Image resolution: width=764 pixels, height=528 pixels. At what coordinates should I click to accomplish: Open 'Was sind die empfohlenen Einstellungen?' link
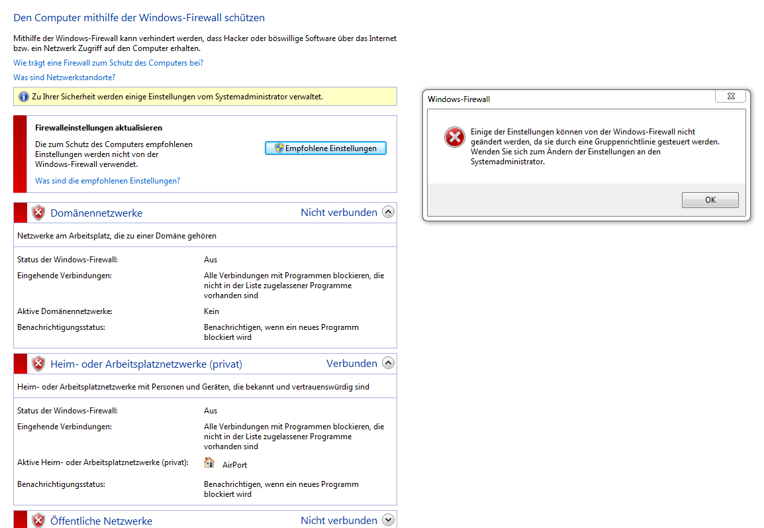point(108,181)
